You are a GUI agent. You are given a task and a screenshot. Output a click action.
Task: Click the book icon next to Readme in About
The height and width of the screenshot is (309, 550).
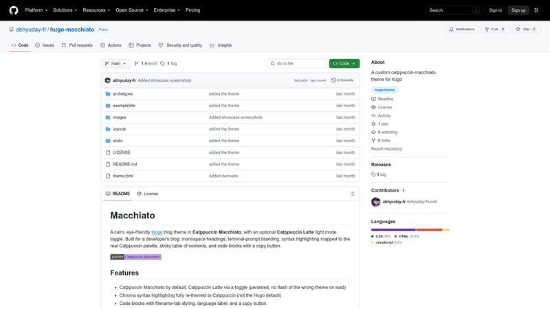coord(373,99)
